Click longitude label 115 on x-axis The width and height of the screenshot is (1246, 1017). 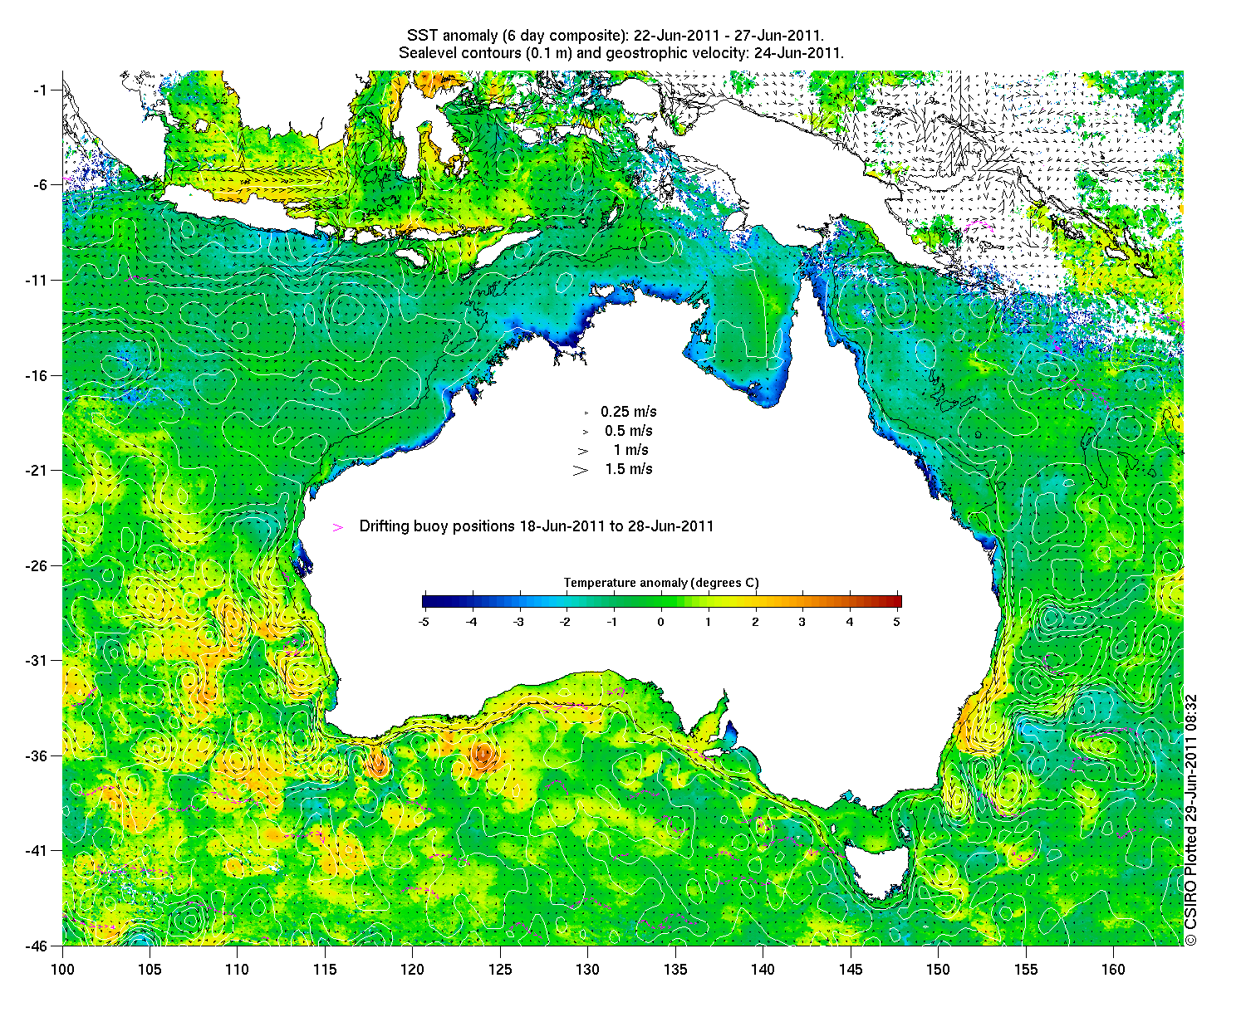click(x=325, y=970)
